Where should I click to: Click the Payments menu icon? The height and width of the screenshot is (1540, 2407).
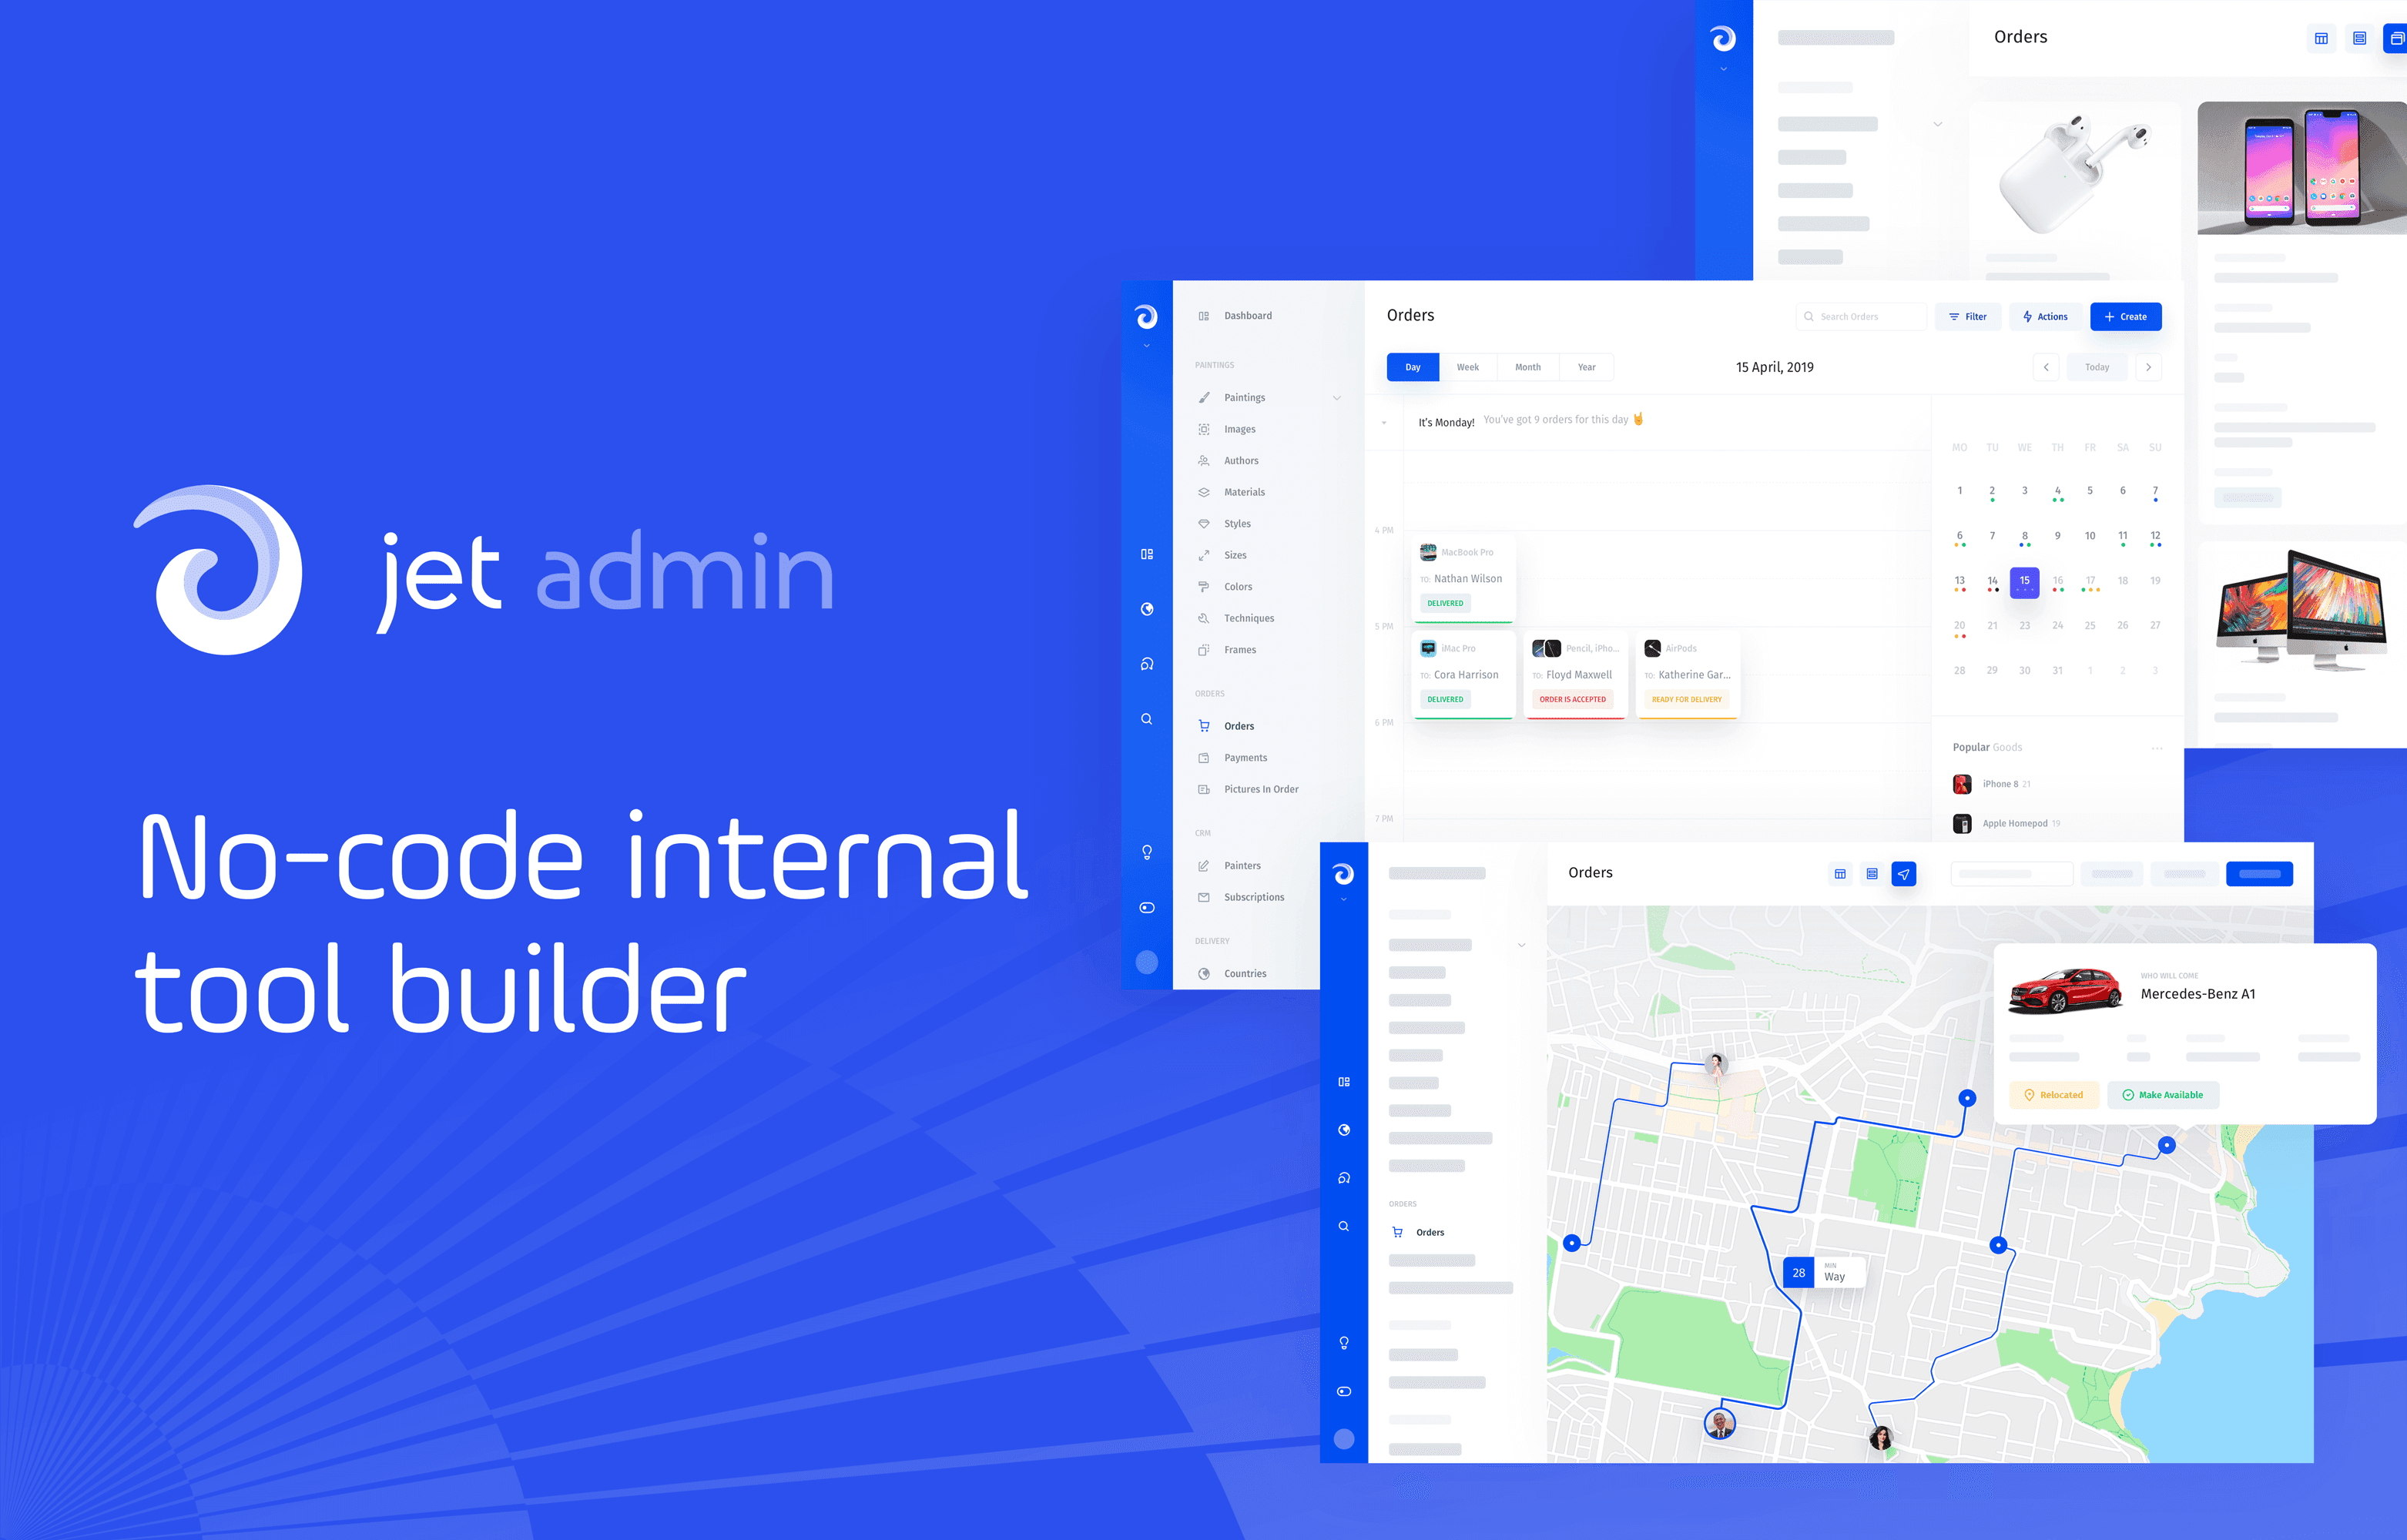pos(1203,758)
